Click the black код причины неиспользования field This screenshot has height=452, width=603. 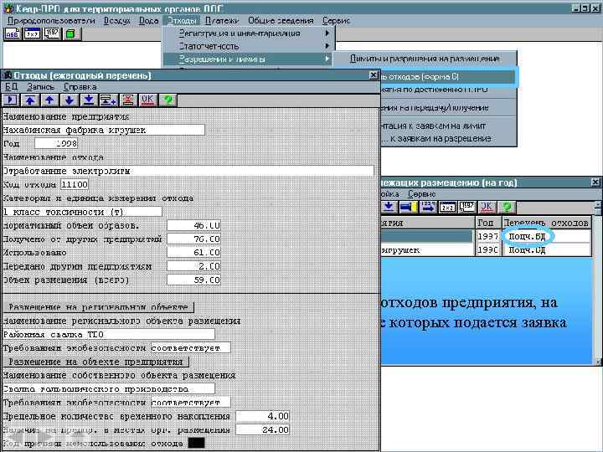(x=196, y=443)
